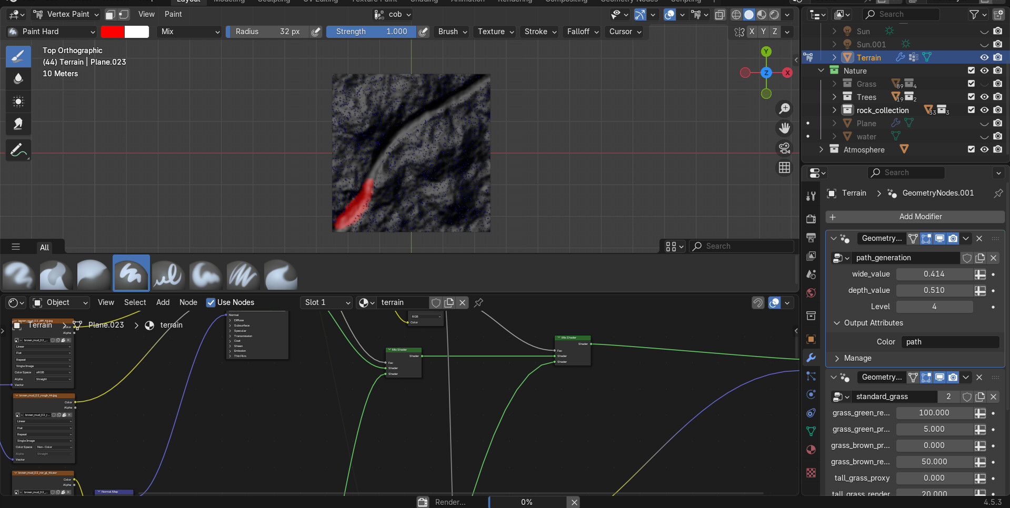1010x508 pixels.
Task: Open the Output properties tab icon
Action: coord(811,238)
